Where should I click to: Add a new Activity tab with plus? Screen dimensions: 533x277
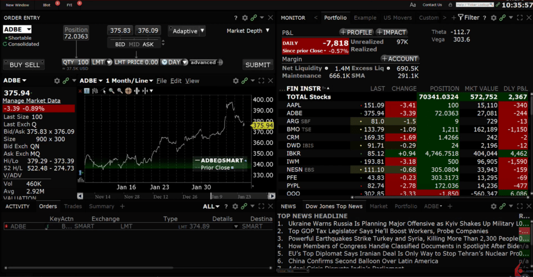[122, 206]
